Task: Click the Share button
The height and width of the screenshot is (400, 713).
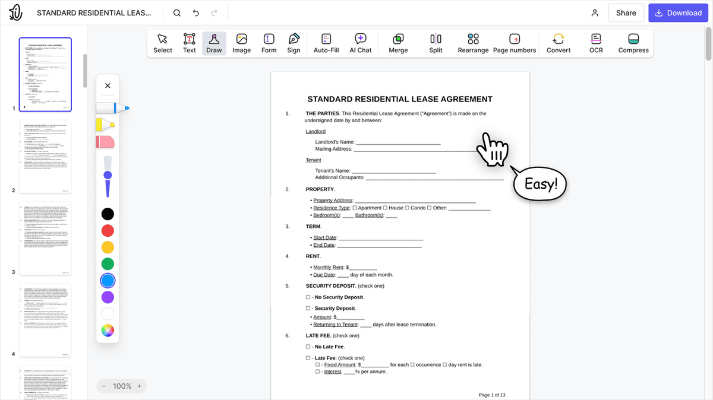Action: tap(626, 13)
